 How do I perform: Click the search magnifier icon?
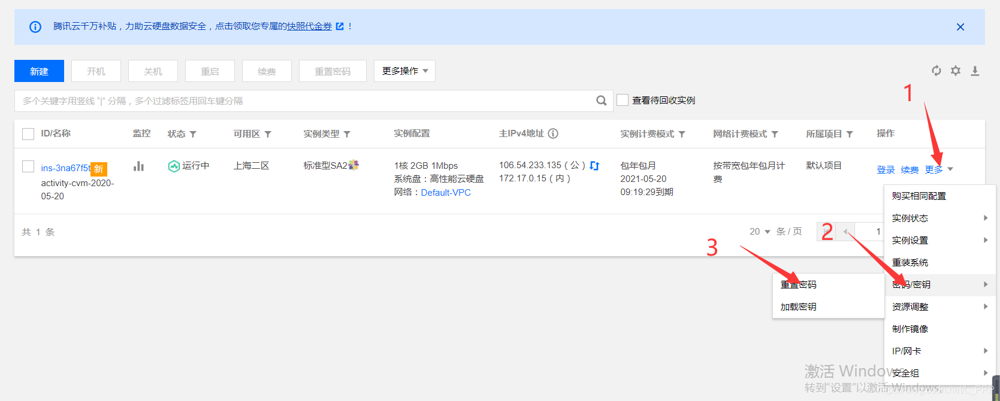tap(602, 101)
